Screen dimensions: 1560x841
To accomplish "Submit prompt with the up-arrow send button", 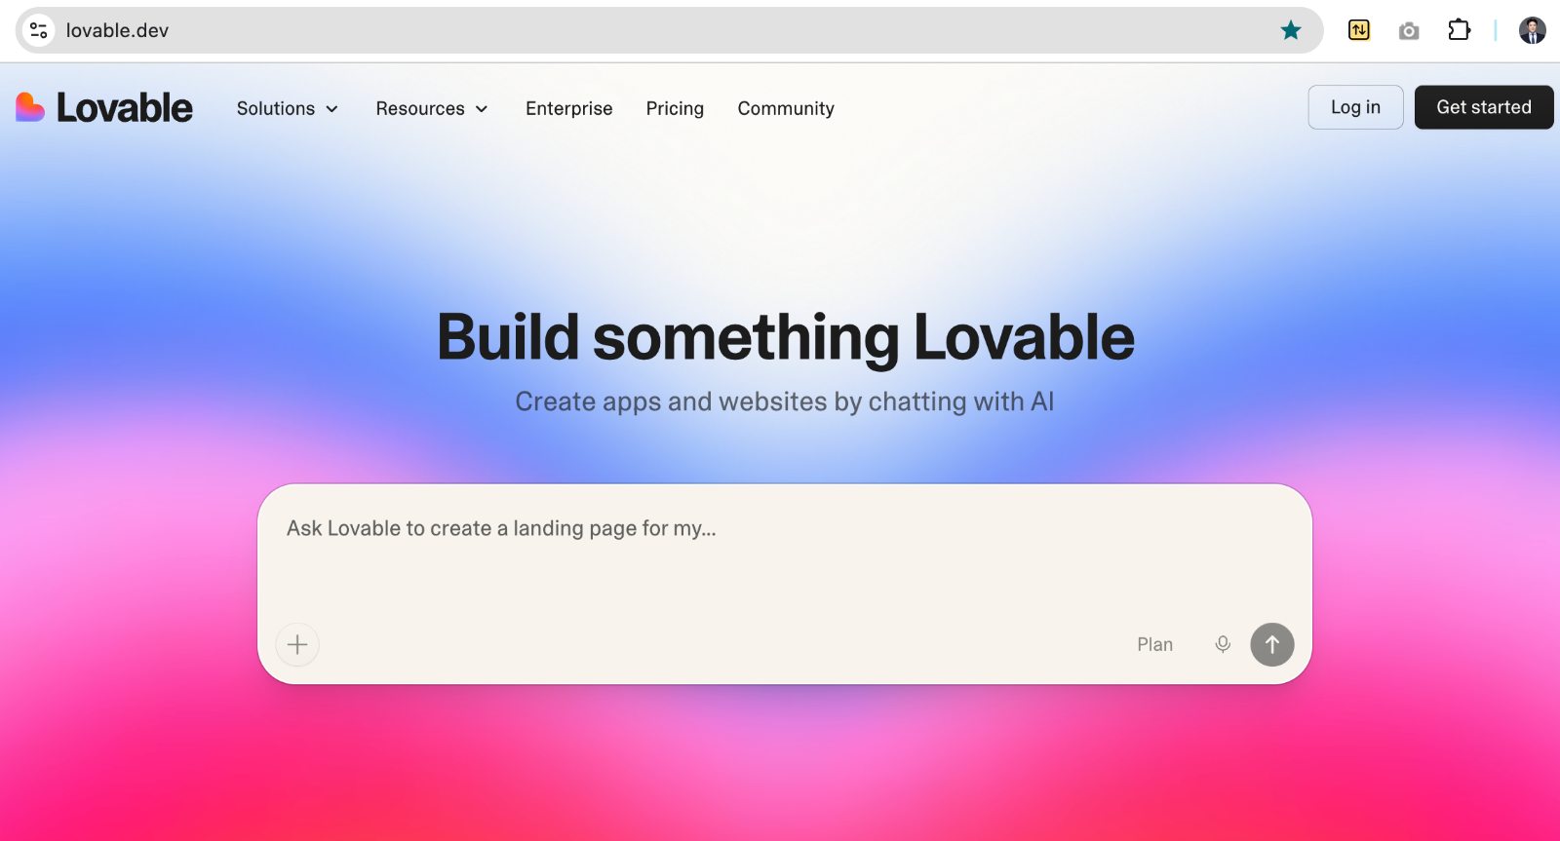I will 1271,644.
